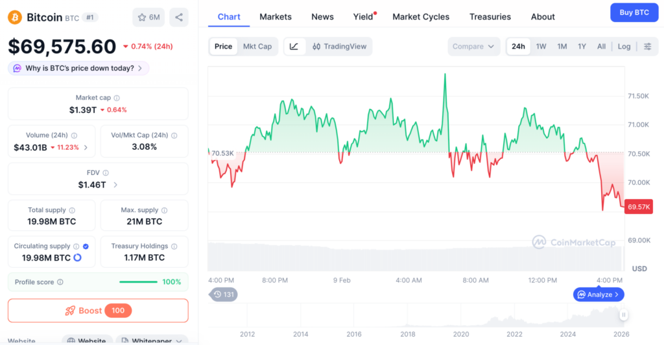Open chart settings sliders icon
The image size is (664, 345).
coord(647,47)
